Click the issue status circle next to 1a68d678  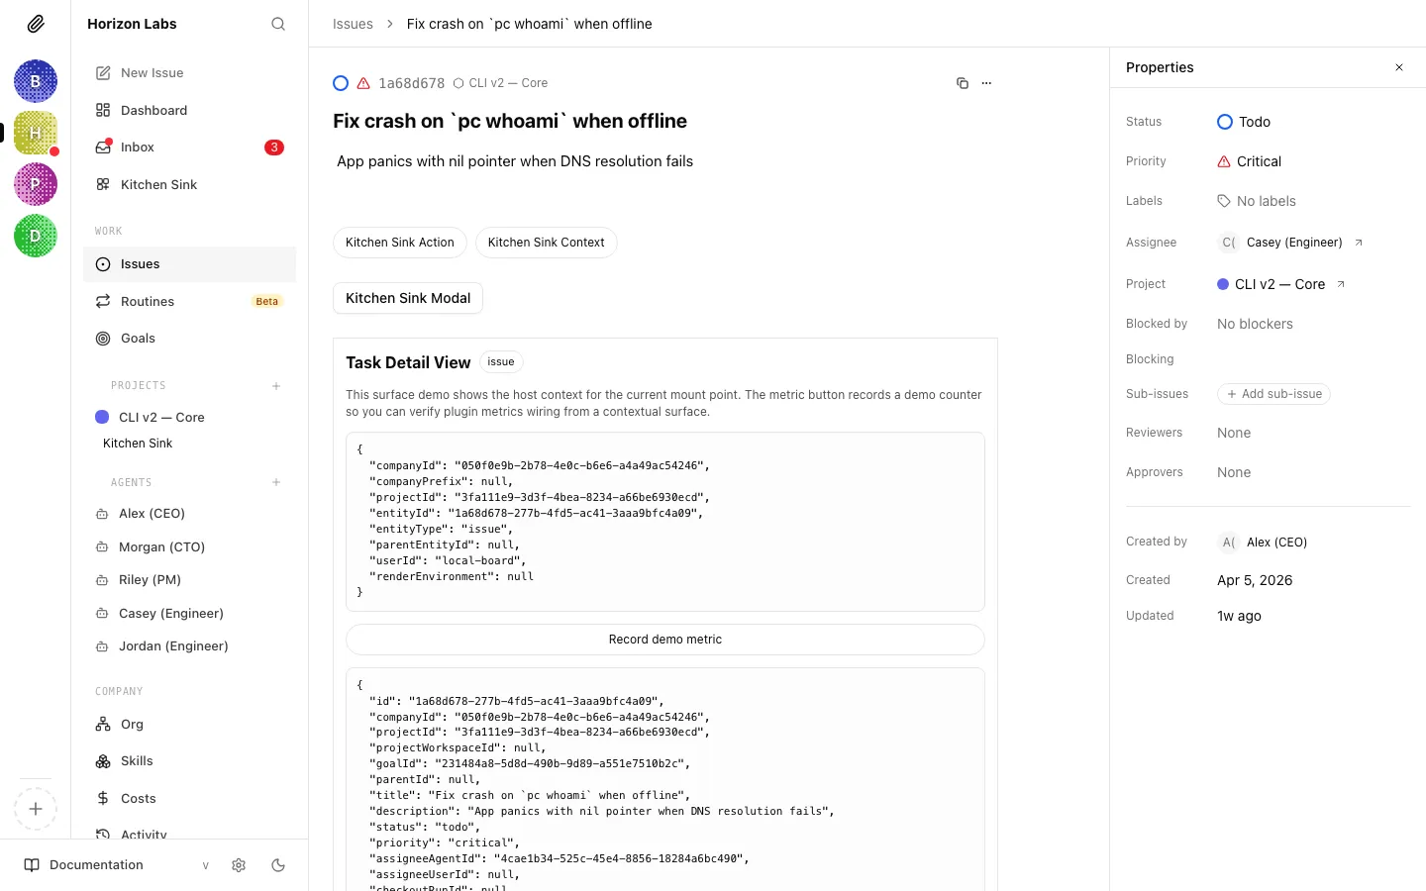pos(341,83)
